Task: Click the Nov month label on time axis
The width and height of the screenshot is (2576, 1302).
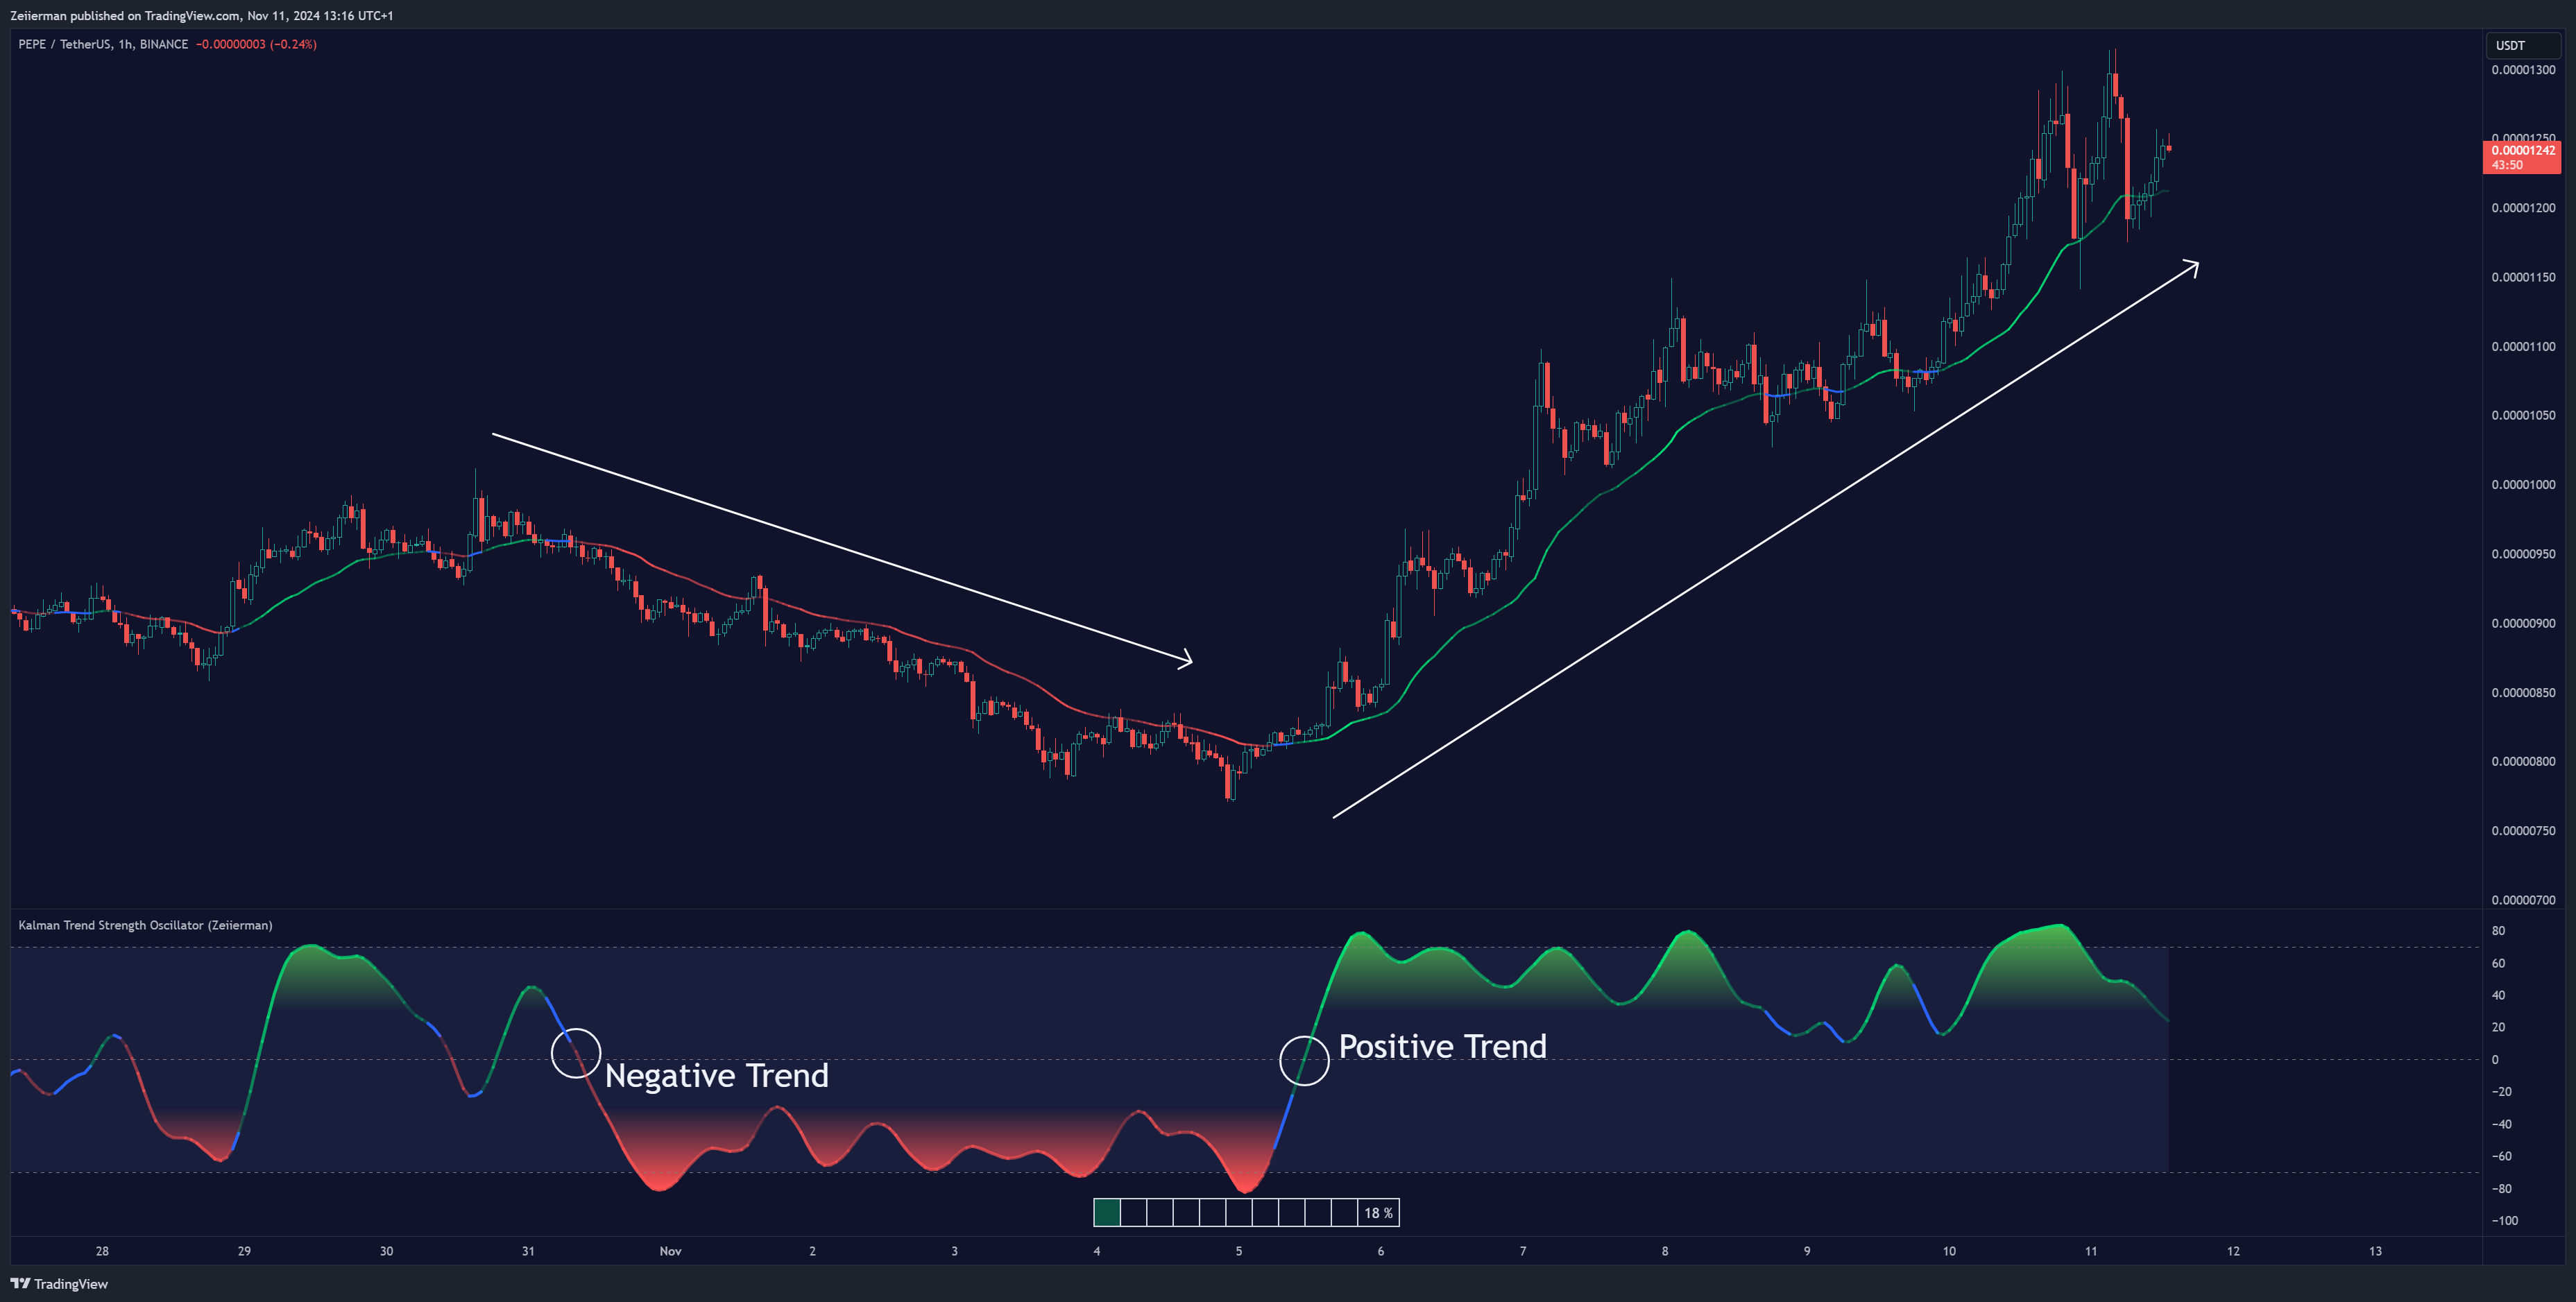Action: pos(670,1251)
